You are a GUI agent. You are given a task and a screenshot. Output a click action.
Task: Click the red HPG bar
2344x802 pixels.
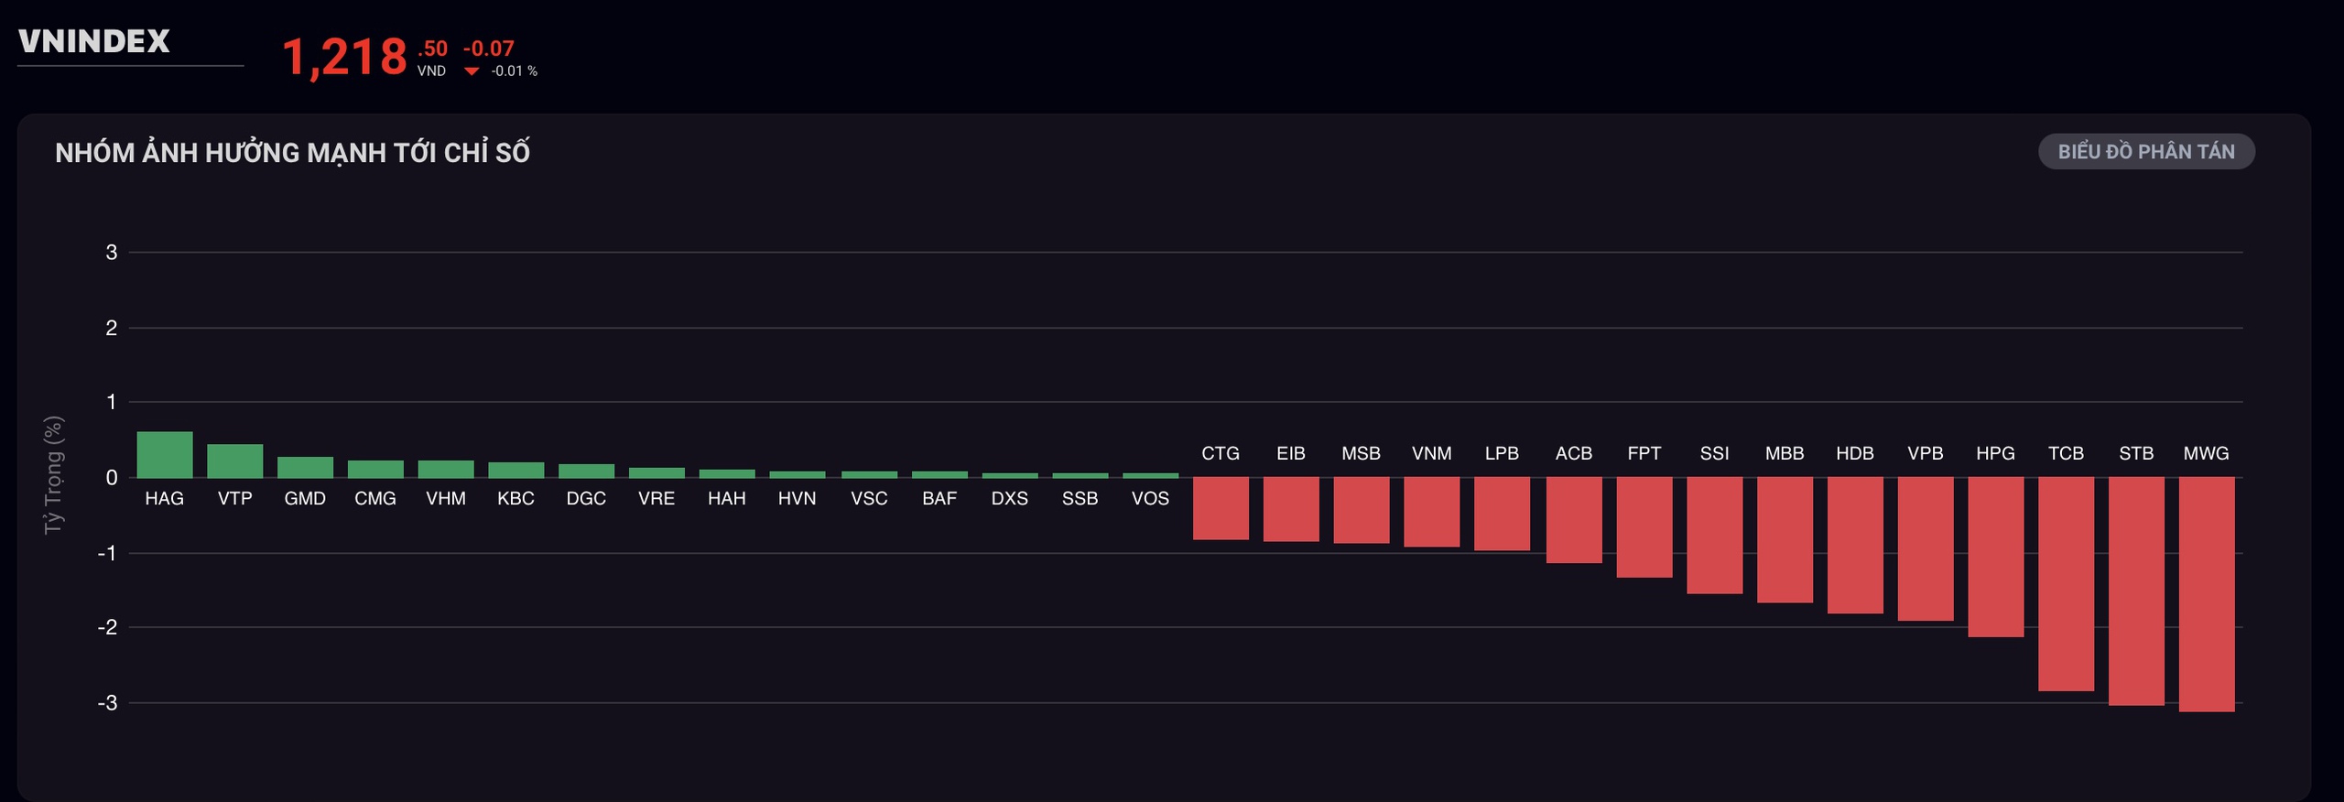(1995, 557)
